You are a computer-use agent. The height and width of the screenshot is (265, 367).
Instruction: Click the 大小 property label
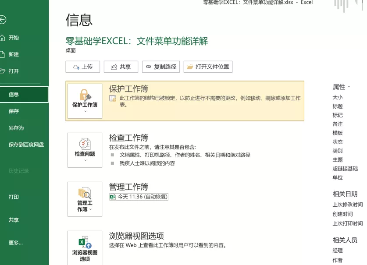(x=338, y=97)
